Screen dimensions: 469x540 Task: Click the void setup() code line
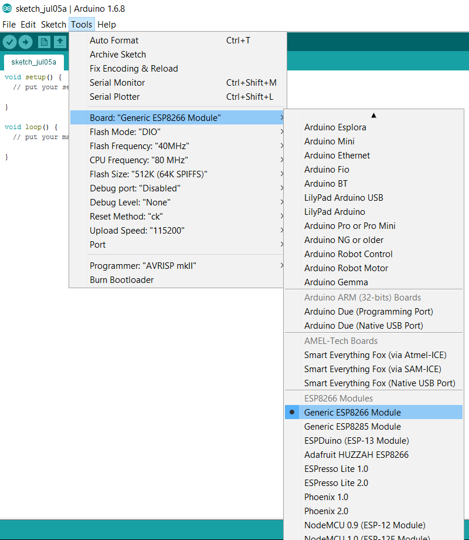coord(33,77)
